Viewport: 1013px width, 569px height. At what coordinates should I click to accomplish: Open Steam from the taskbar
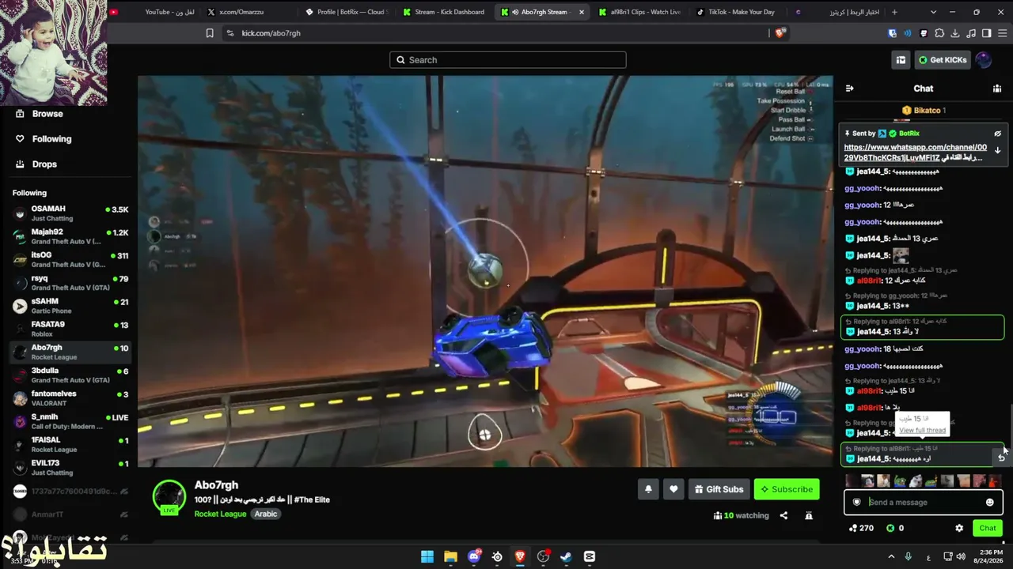[x=566, y=556]
